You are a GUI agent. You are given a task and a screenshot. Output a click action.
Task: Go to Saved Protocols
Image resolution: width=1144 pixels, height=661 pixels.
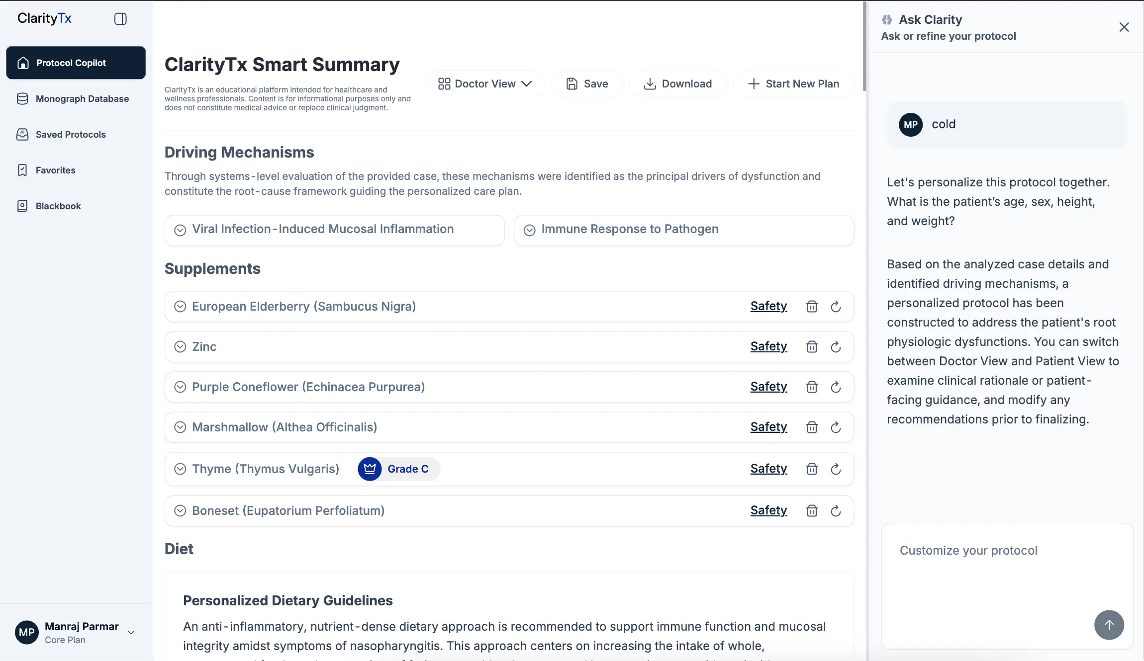point(70,134)
